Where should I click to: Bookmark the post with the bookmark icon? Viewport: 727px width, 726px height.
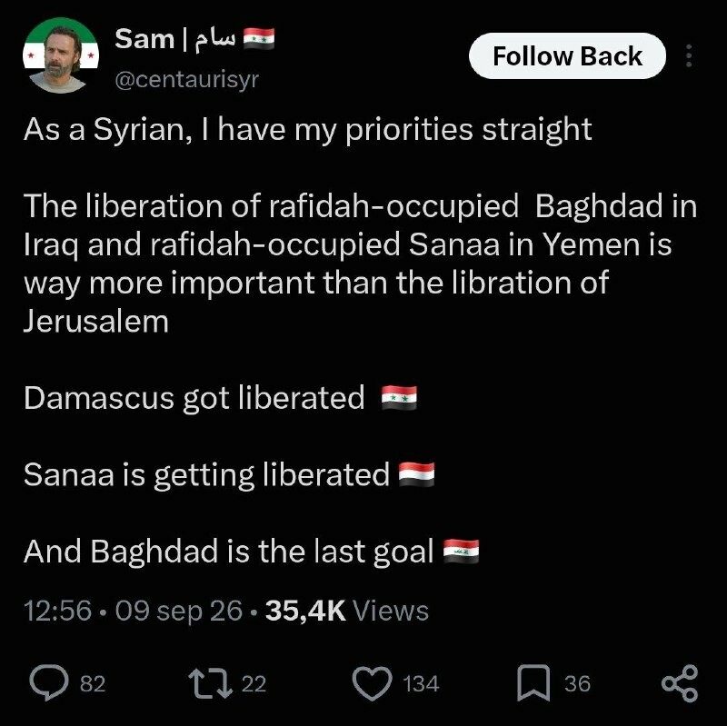pyautogui.click(x=533, y=683)
